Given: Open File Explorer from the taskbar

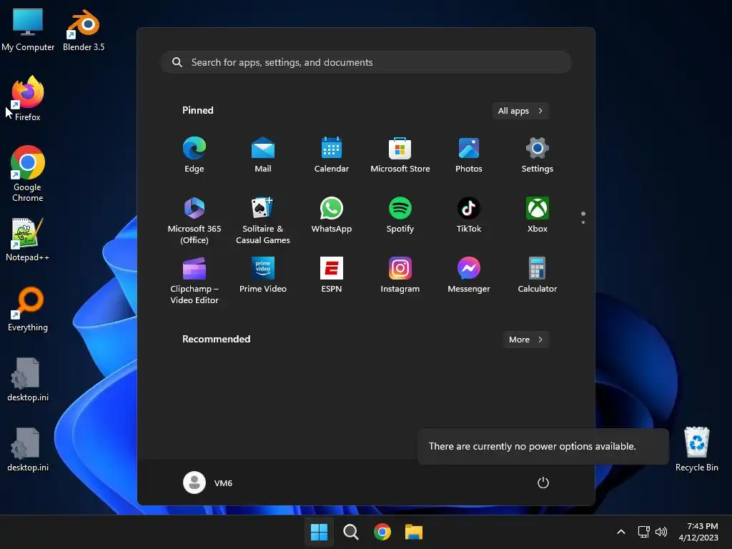Looking at the screenshot, I should point(414,532).
